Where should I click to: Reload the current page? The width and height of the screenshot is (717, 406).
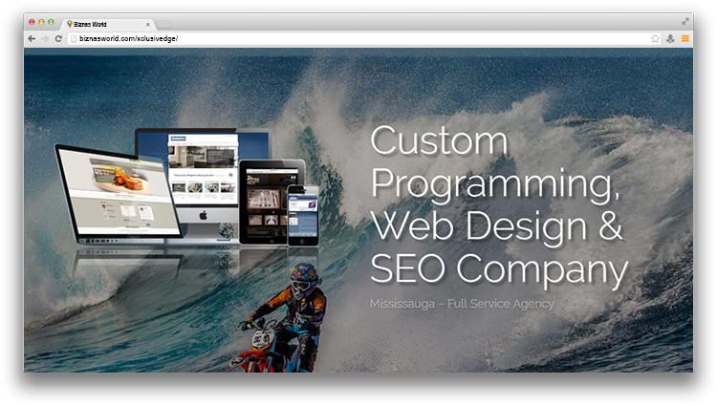coord(58,38)
